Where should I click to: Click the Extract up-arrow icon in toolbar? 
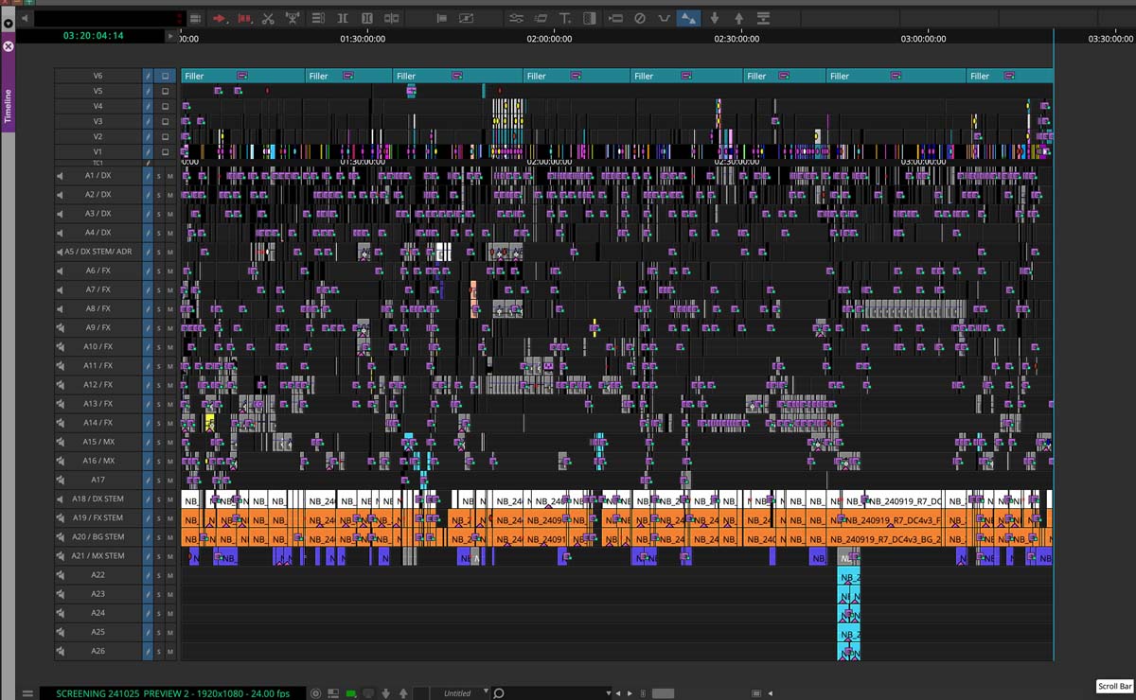click(x=738, y=18)
